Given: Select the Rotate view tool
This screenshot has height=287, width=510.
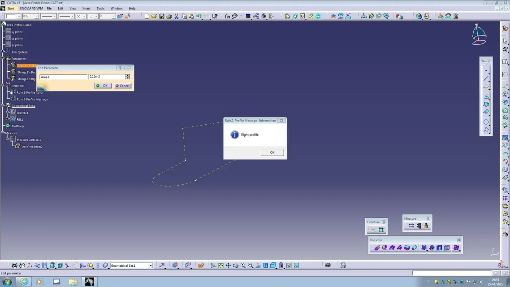Looking at the screenshot, I should coord(236,265).
